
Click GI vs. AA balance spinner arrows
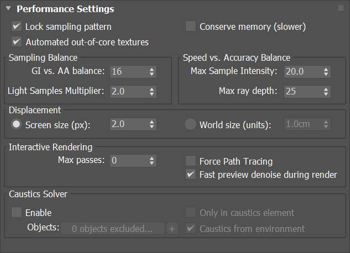coord(152,72)
